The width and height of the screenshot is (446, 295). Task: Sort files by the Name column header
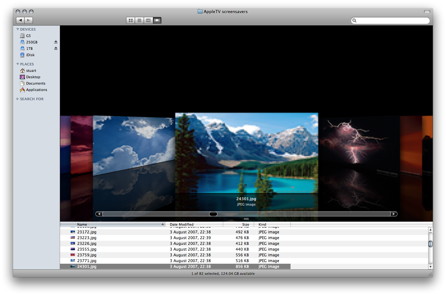pyautogui.click(x=113, y=224)
